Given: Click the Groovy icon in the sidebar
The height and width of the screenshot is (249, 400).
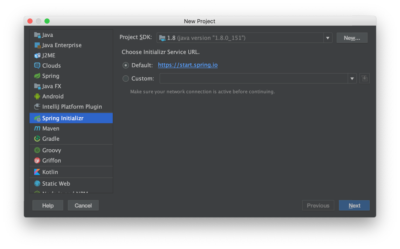Looking at the screenshot, I should pos(38,150).
